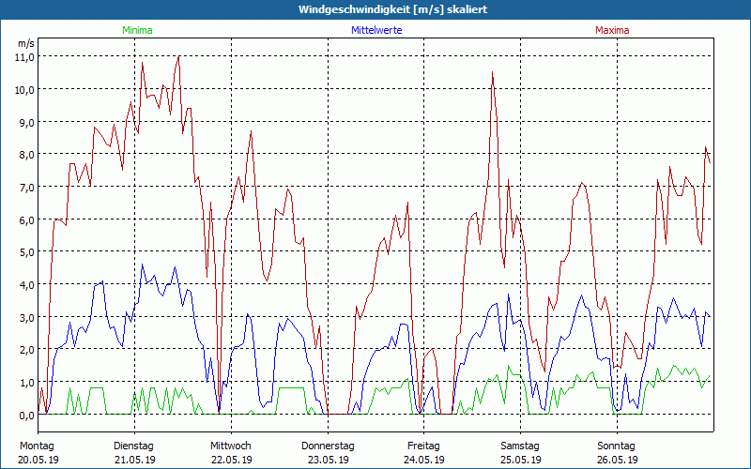Screen dimensions: 751x469
Task: Click the red Maxima legend label
Action: click(612, 30)
